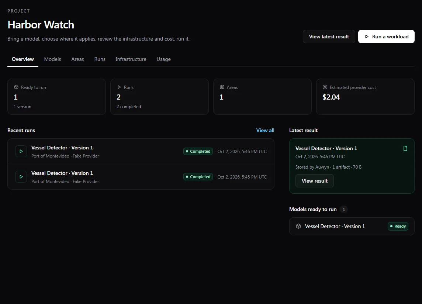Click the map icon in the Areas card

(x=222, y=87)
